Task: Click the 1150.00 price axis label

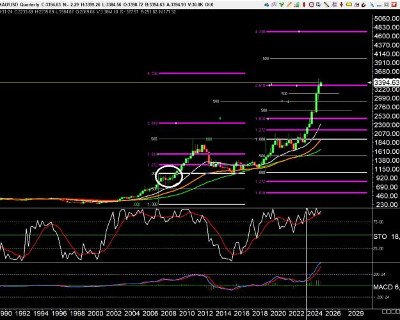Action: pyautogui.click(x=386, y=169)
